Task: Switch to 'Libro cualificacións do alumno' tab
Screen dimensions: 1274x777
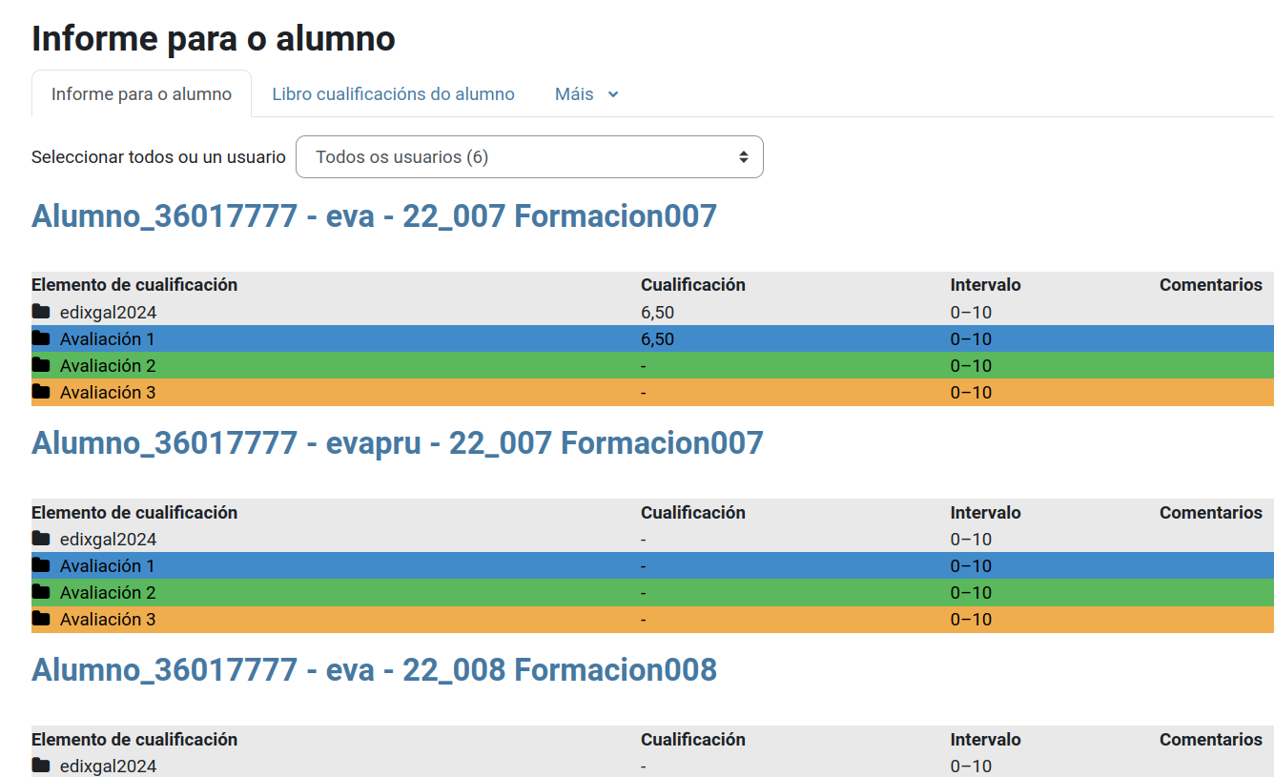Action: click(393, 94)
